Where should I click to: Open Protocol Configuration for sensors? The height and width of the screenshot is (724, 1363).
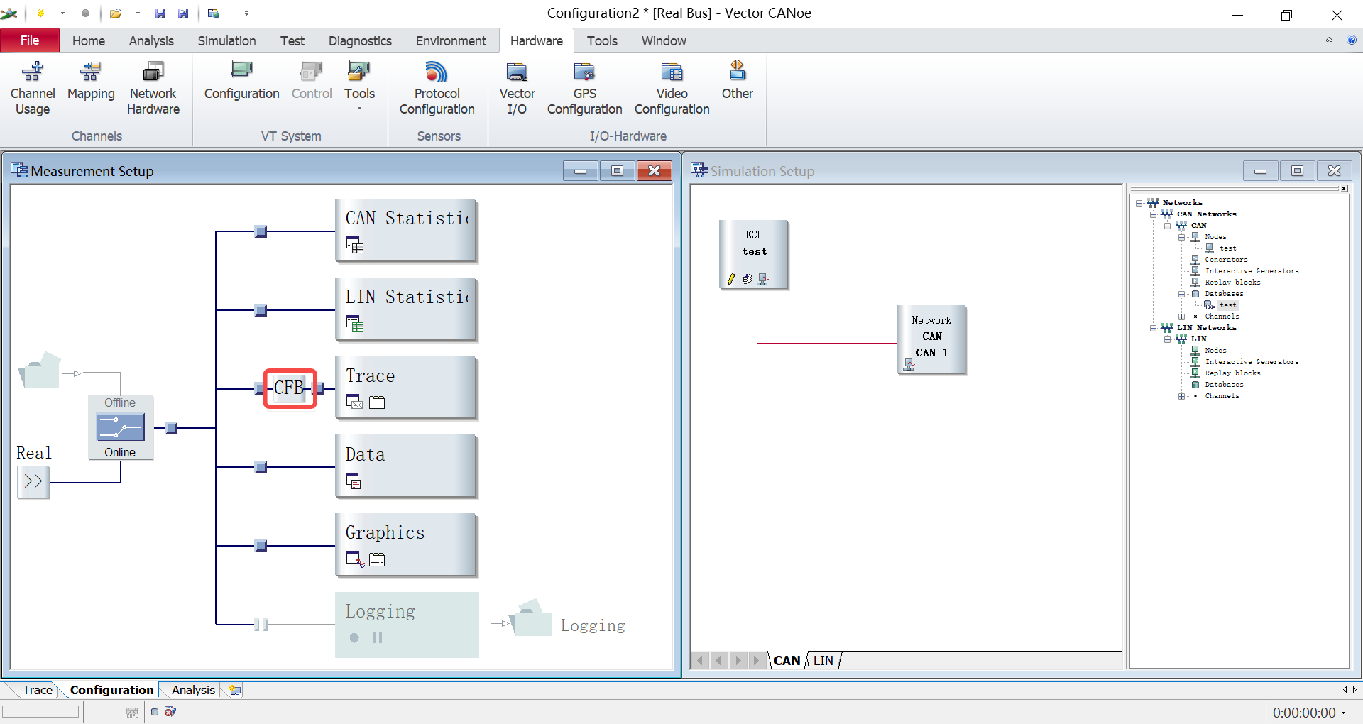pyautogui.click(x=437, y=89)
